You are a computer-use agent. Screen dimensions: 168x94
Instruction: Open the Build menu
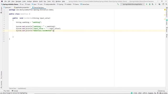tap(41, 1)
